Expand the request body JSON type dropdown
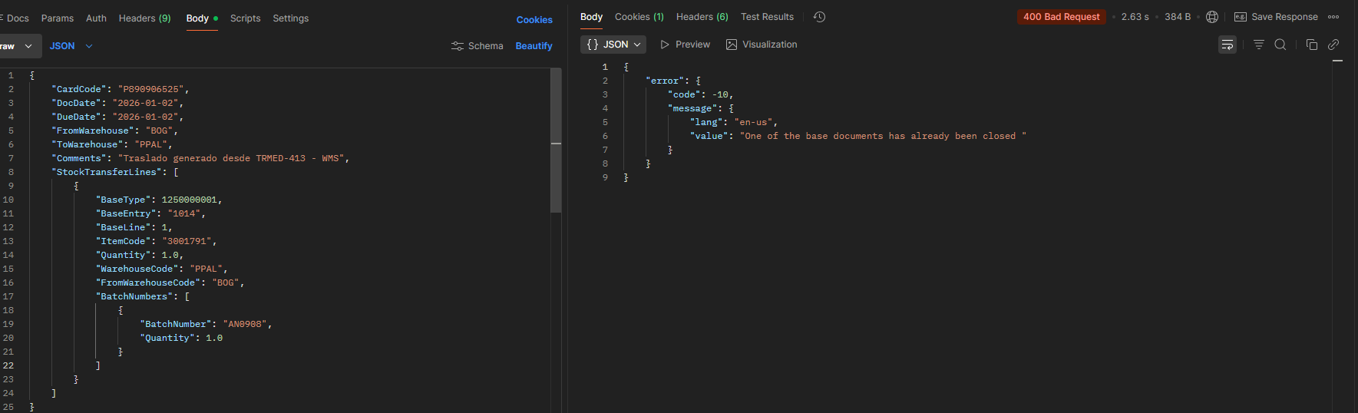Screen dimensions: 1358x413 point(71,46)
